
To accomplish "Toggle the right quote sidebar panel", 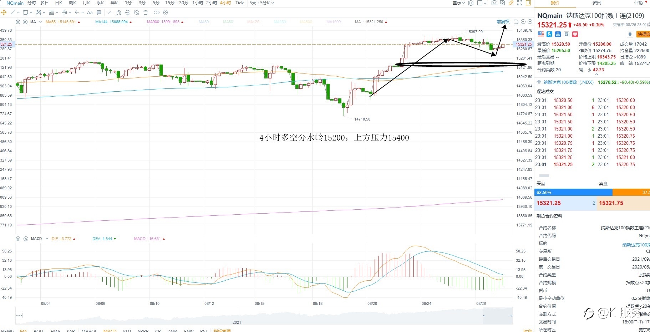I will click(528, 3).
